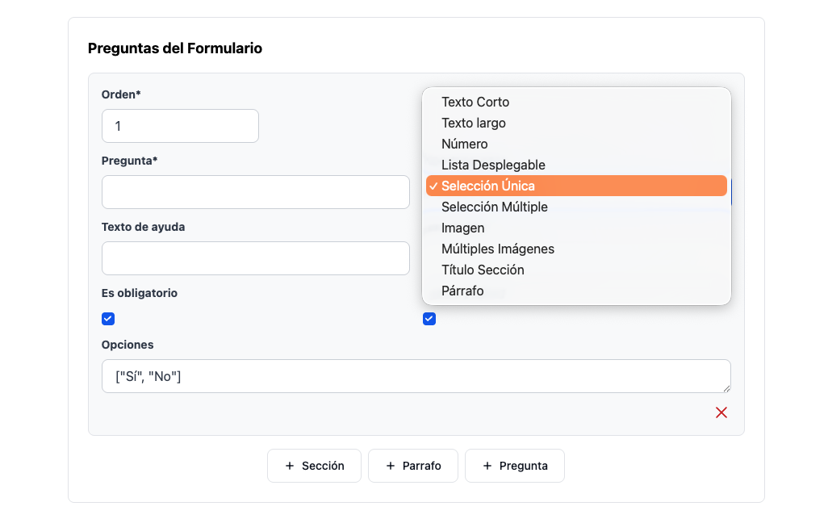Select Múltiples Imágenes option
The height and width of the screenshot is (519, 828).
click(x=498, y=249)
